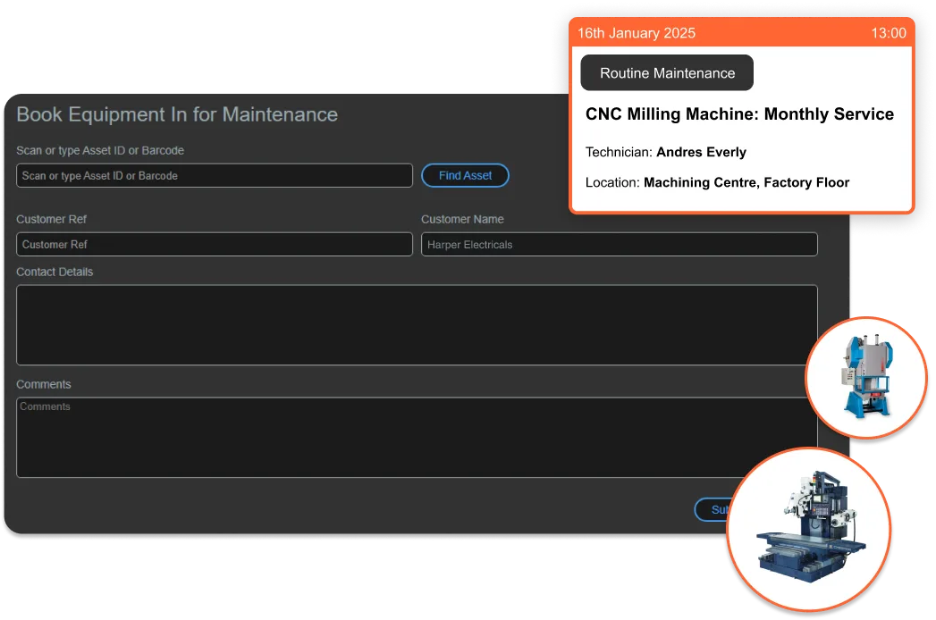This screenshot has height=620, width=936.
Task: Click the Routine Maintenance tag
Action: point(667,73)
